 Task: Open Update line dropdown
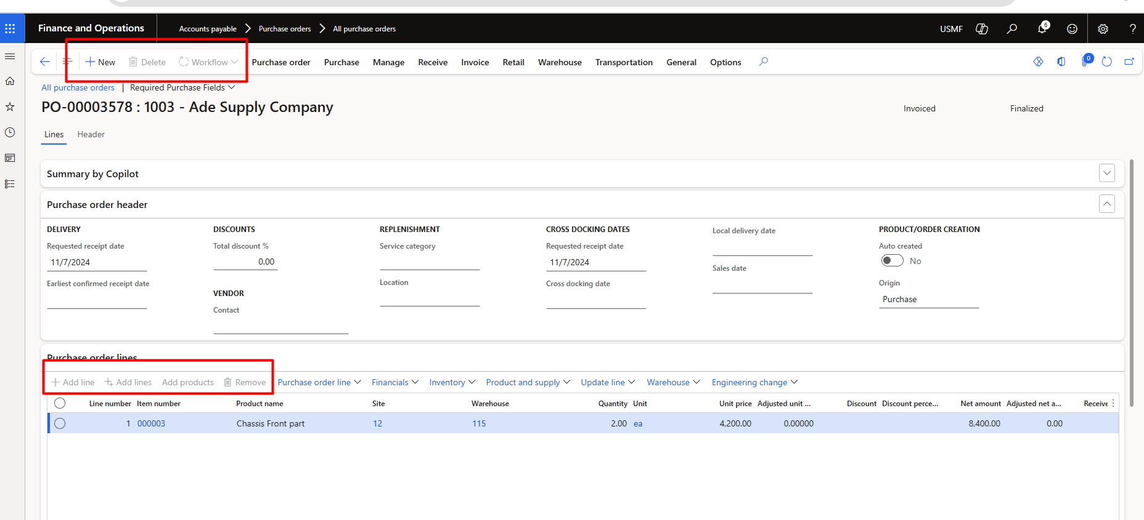point(608,382)
